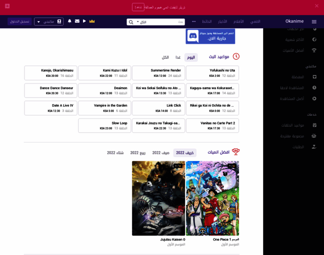This screenshot has height=255, width=324.
Task: Click the شاهد button in the red banner
Action: [138, 7]
